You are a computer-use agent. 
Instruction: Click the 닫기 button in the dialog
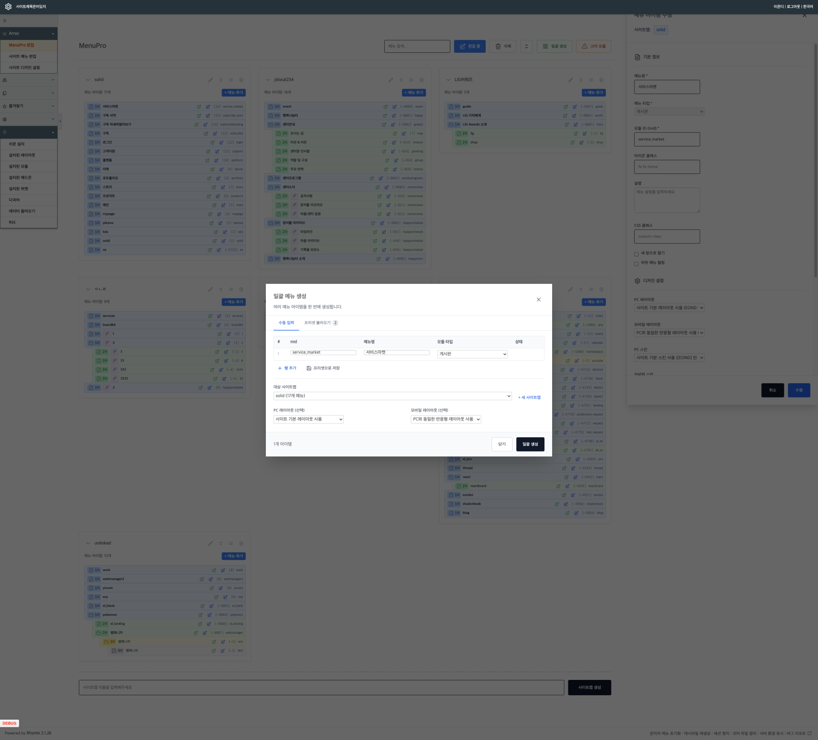click(501, 444)
